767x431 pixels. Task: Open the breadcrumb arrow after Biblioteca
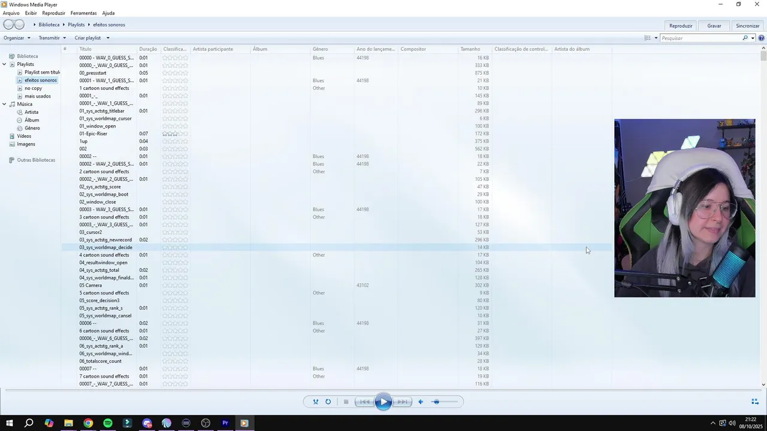tap(64, 25)
